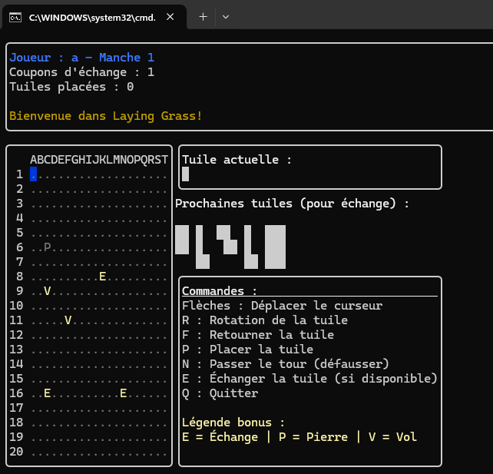493x474 pixels.
Task: Click the 'Q : Quitter' command line
Action: tap(220, 393)
